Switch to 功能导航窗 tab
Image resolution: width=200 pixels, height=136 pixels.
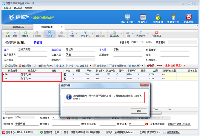coord(18,27)
